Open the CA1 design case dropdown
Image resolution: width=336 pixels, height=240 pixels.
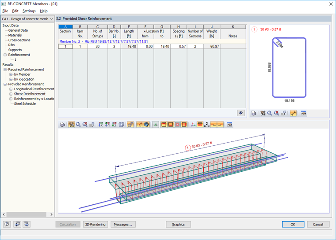(x=27, y=19)
